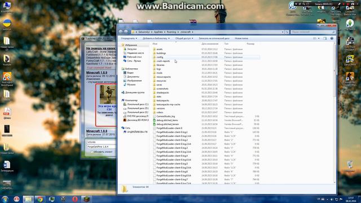Expand the arrow after Roaming breadcrumb
The width and height of the screenshot is (361, 203).
click(178, 32)
